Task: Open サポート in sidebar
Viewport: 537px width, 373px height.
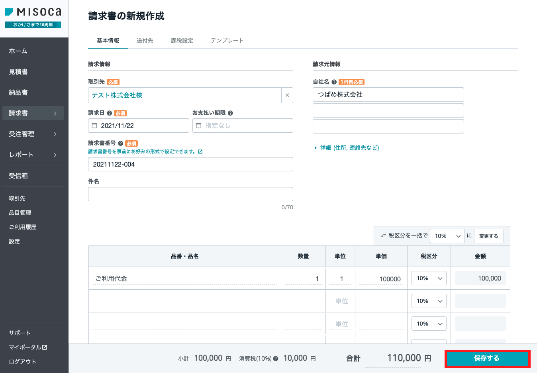Action: (x=20, y=333)
